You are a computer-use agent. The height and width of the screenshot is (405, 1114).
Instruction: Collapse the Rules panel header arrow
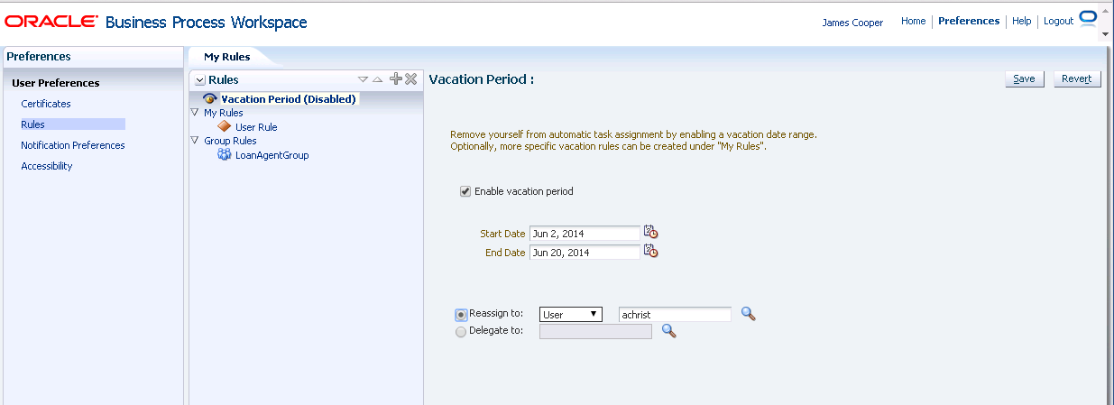[x=200, y=80]
